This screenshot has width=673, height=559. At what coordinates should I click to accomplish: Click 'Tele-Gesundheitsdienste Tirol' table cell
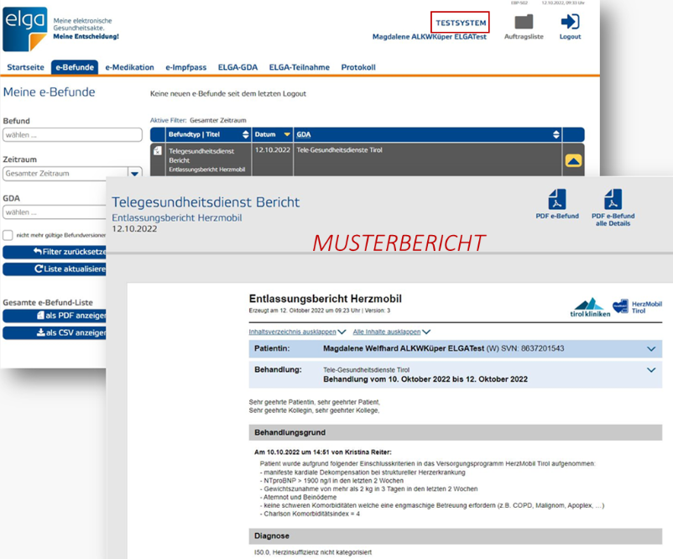[x=339, y=150]
